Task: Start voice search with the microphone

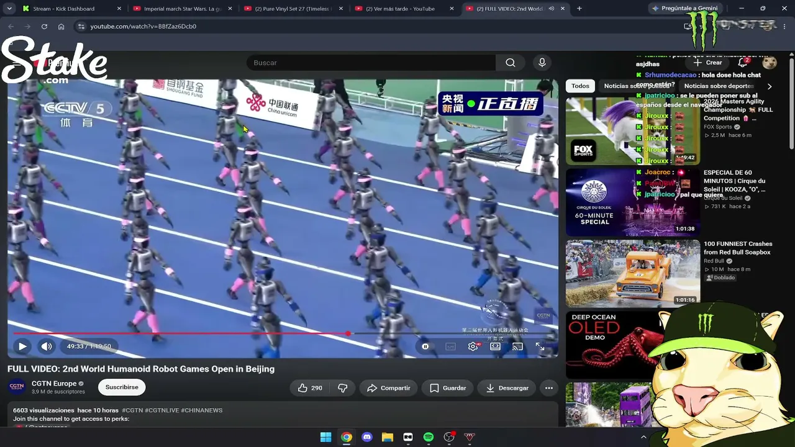Action: 542,63
